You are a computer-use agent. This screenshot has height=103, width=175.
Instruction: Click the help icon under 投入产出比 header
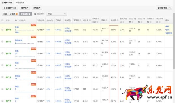pyautogui.click(x=123, y=22)
